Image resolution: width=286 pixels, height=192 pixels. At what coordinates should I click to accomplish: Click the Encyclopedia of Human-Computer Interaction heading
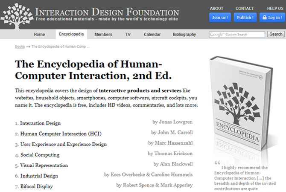93,70
